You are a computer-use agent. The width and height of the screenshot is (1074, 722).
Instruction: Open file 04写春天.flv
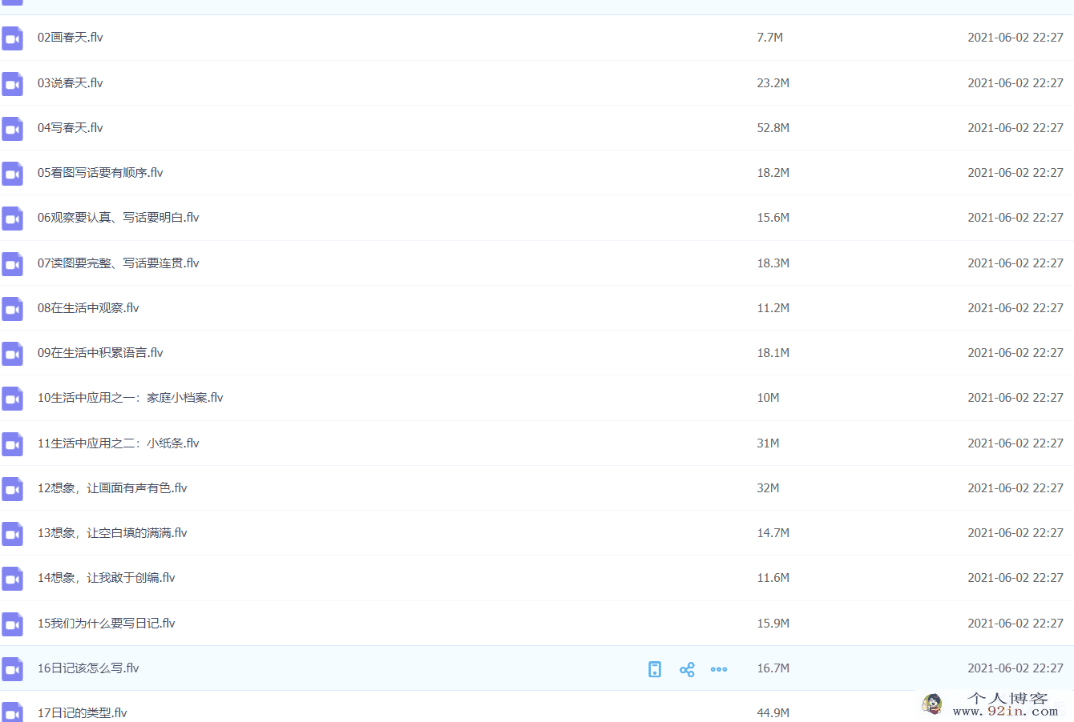(71, 128)
